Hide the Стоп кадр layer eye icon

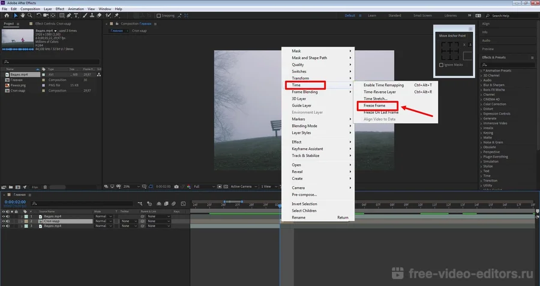point(4,221)
